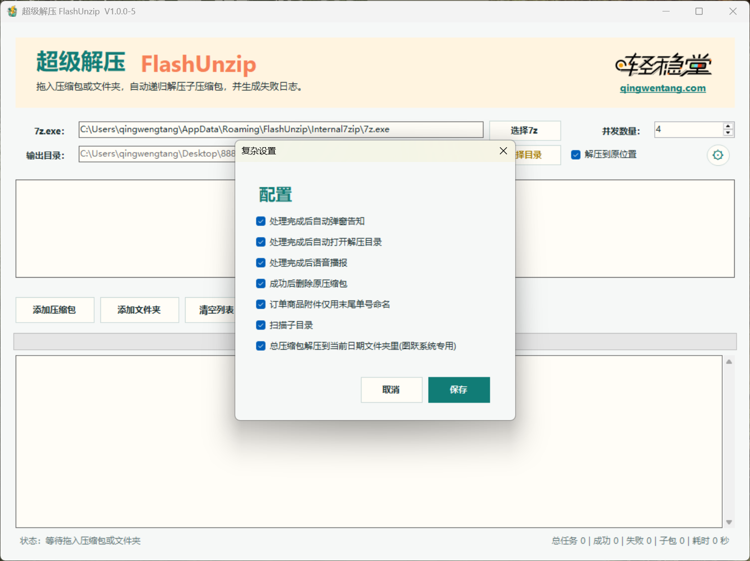Click 失败 0 in status bar
Screen dimensions: 750x561
pyautogui.click(x=639, y=540)
